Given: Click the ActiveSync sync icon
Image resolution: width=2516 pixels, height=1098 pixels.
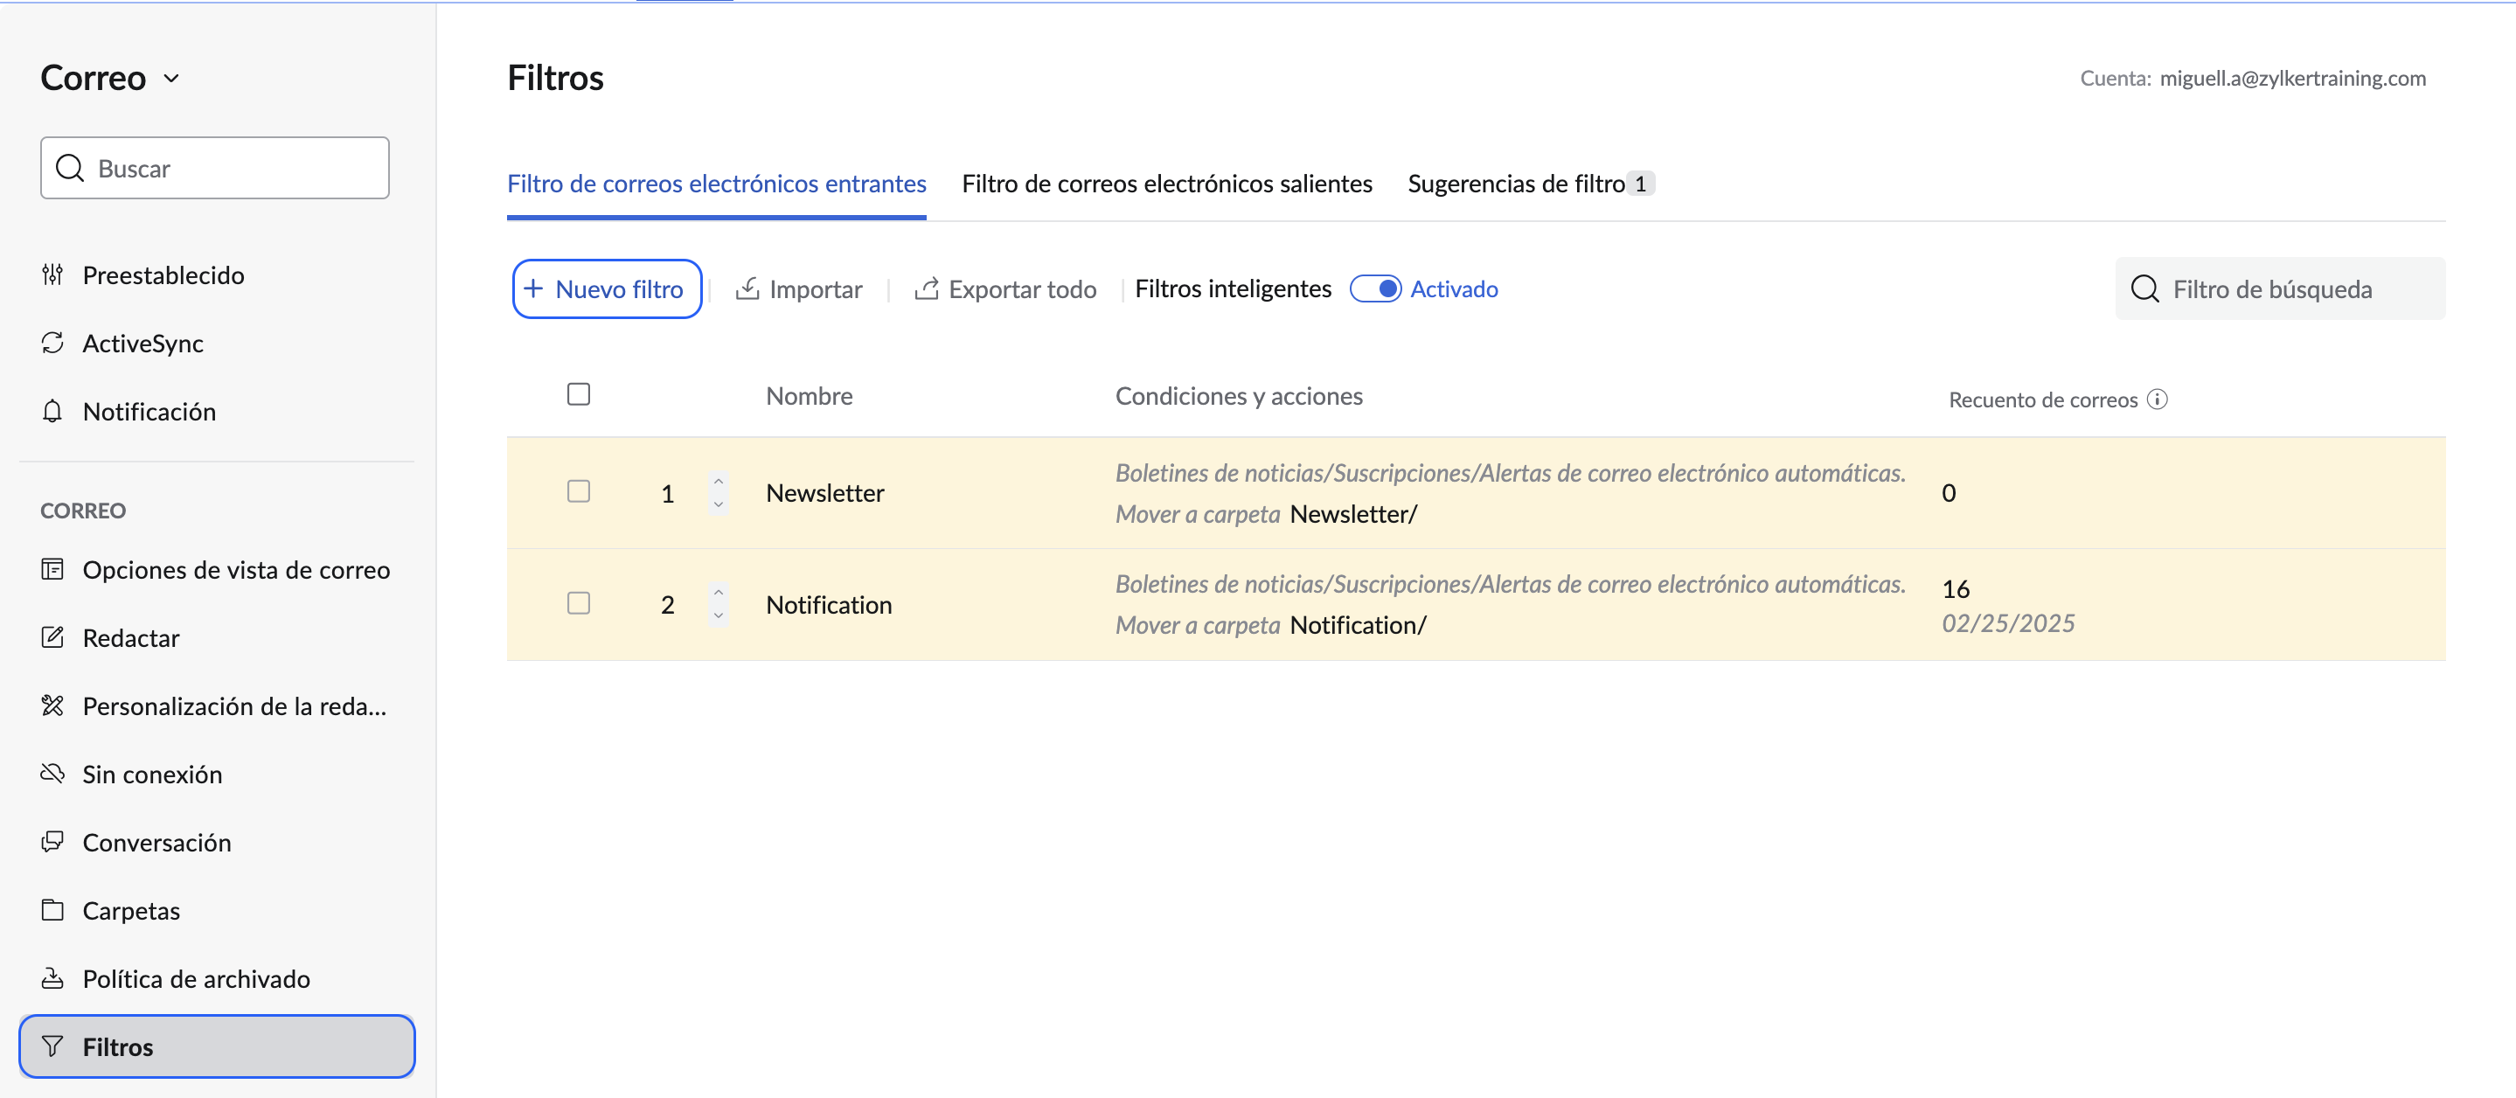Looking at the screenshot, I should pos(52,343).
